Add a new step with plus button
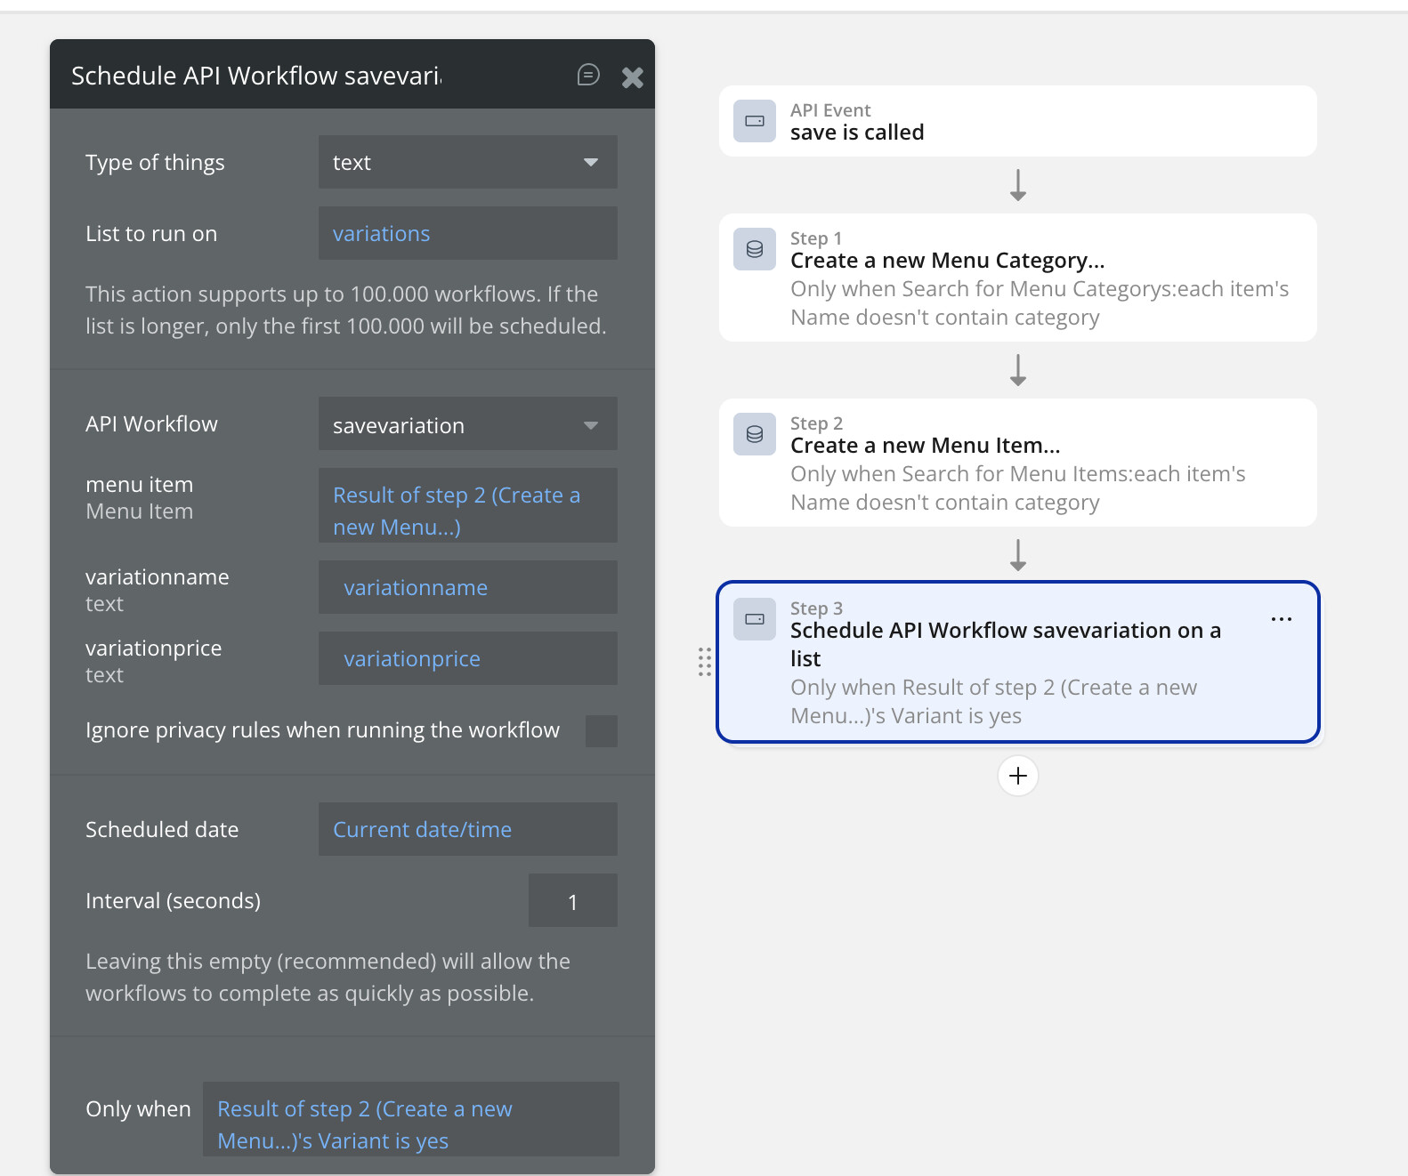Image resolution: width=1408 pixels, height=1176 pixels. pos(1017,776)
